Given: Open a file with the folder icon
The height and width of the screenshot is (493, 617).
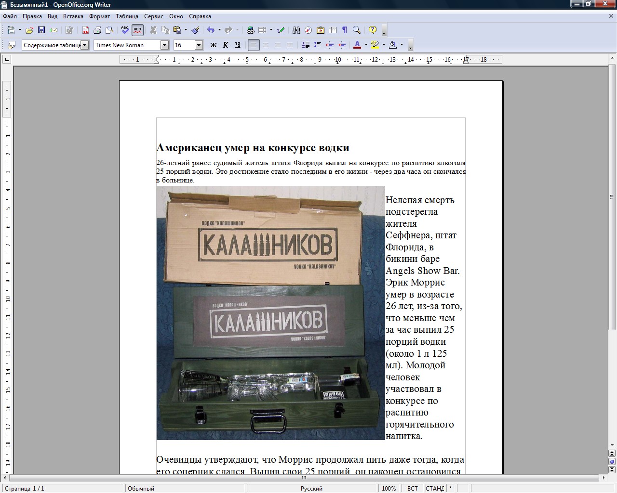Looking at the screenshot, I should [29, 30].
